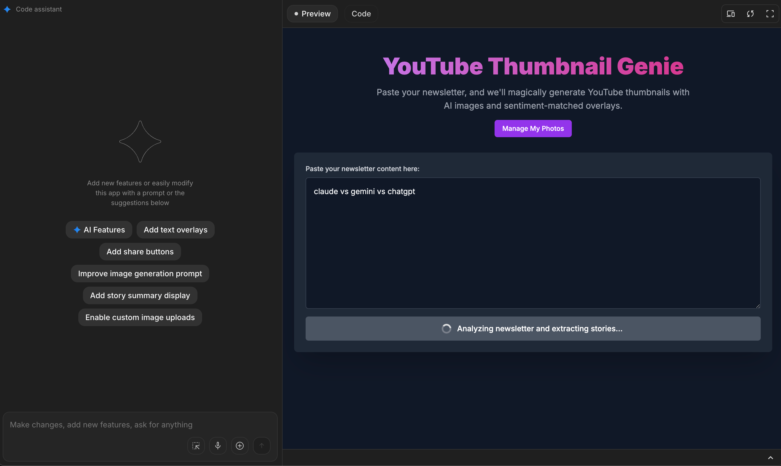781x466 pixels.
Task: Click inside the newsletter content textarea
Action: pos(533,243)
